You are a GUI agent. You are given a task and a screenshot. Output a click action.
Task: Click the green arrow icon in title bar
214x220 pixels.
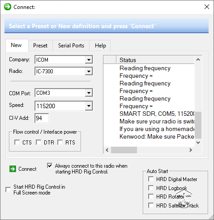click(8, 7)
